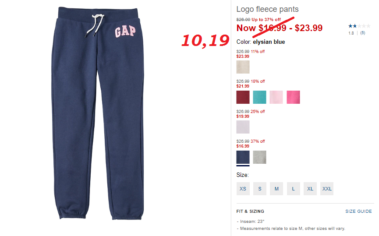This screenshot has width=379, height=236.
Task: Choose size XS
Action: pyautogui.click(x=243, y=189)
